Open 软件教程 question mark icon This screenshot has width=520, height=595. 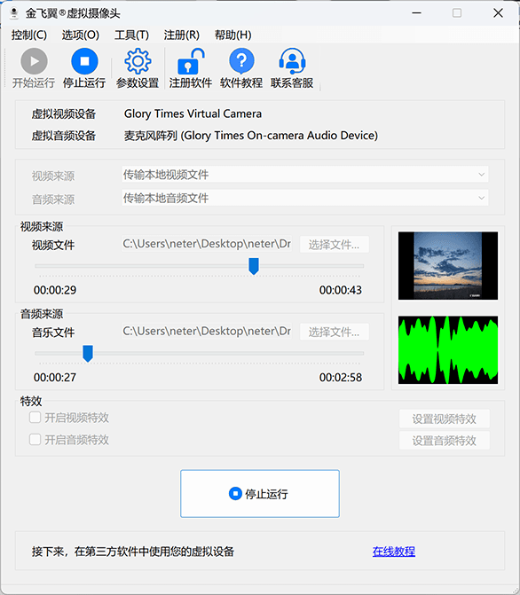pyautogui.click(x=241, y=61)
